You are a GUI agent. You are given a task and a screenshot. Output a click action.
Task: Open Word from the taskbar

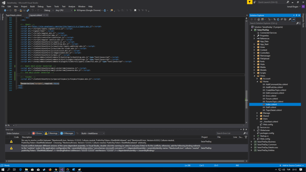pyautogui.click(x=74, y=170)
